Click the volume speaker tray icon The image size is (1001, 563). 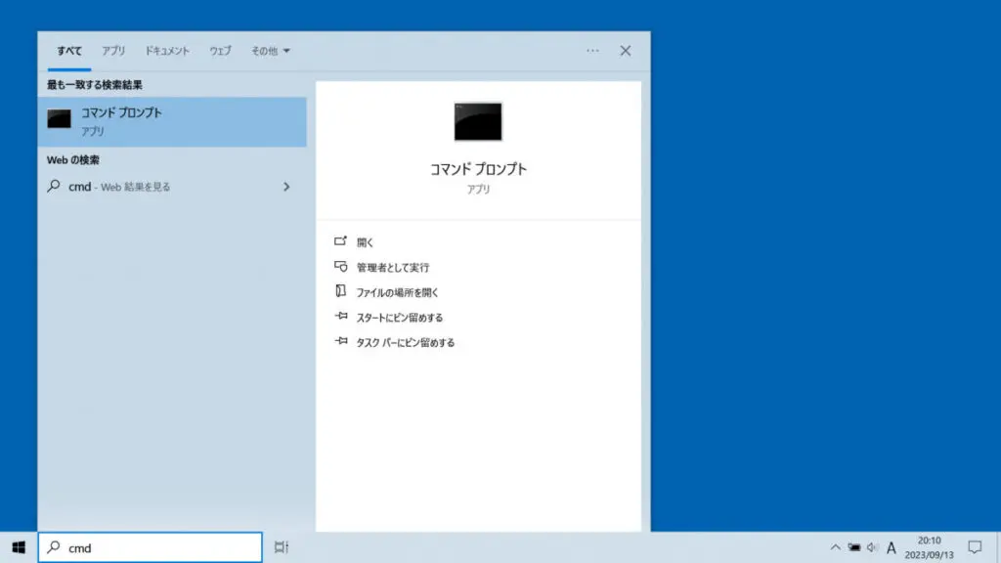click(873, 547)
